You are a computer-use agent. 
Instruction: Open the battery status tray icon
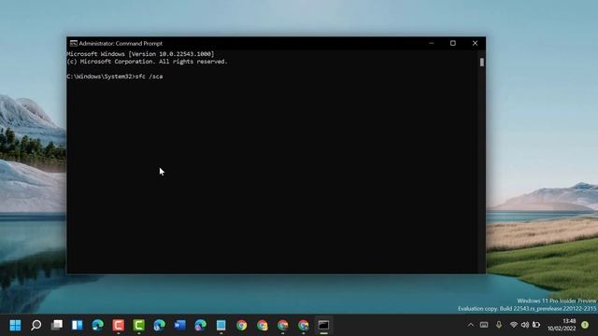(536, 325)
